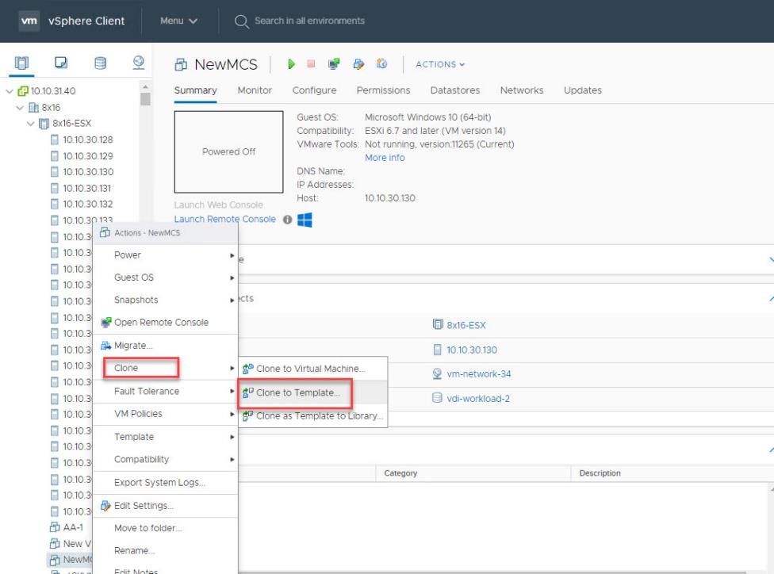This screenshot has width=774, height=574.
Task: Switch to the Configure tab
Action: click(x=314, y=90)
